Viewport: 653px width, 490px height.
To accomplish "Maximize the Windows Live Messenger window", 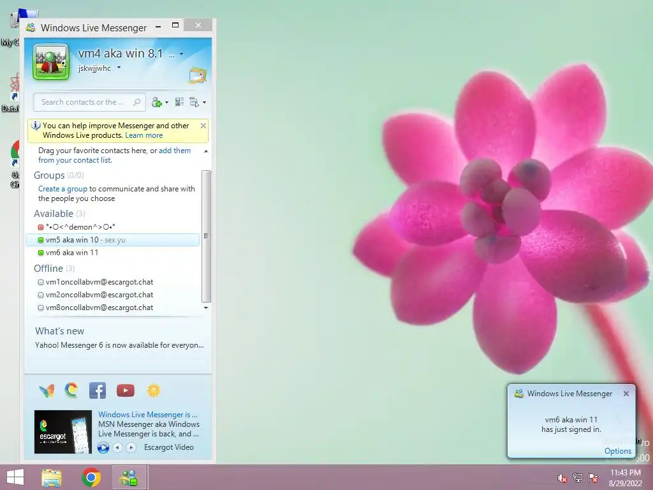I will 175,26.
